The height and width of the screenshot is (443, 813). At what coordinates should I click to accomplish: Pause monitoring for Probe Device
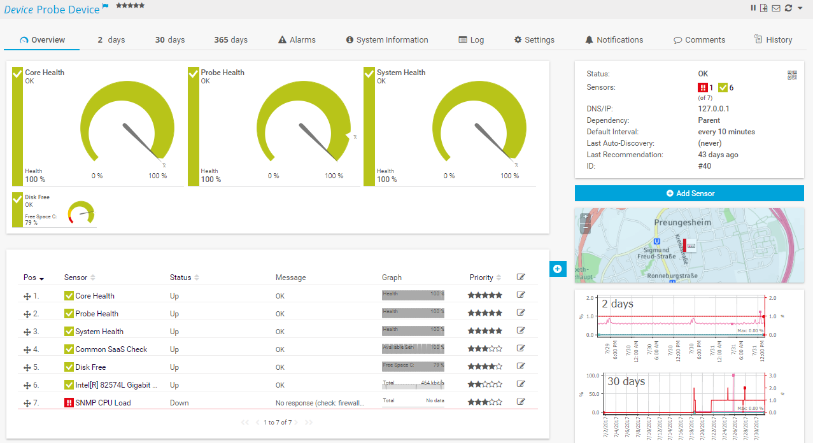tap(753, 8)
